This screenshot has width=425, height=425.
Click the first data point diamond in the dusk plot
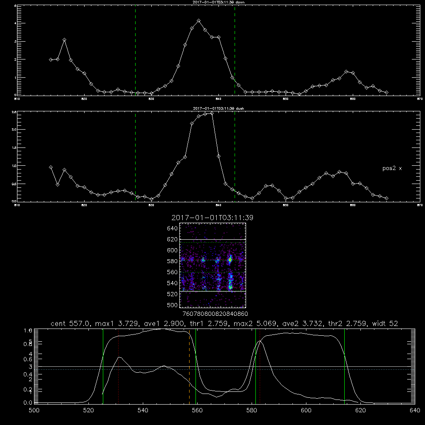click(x=51, y=167)
